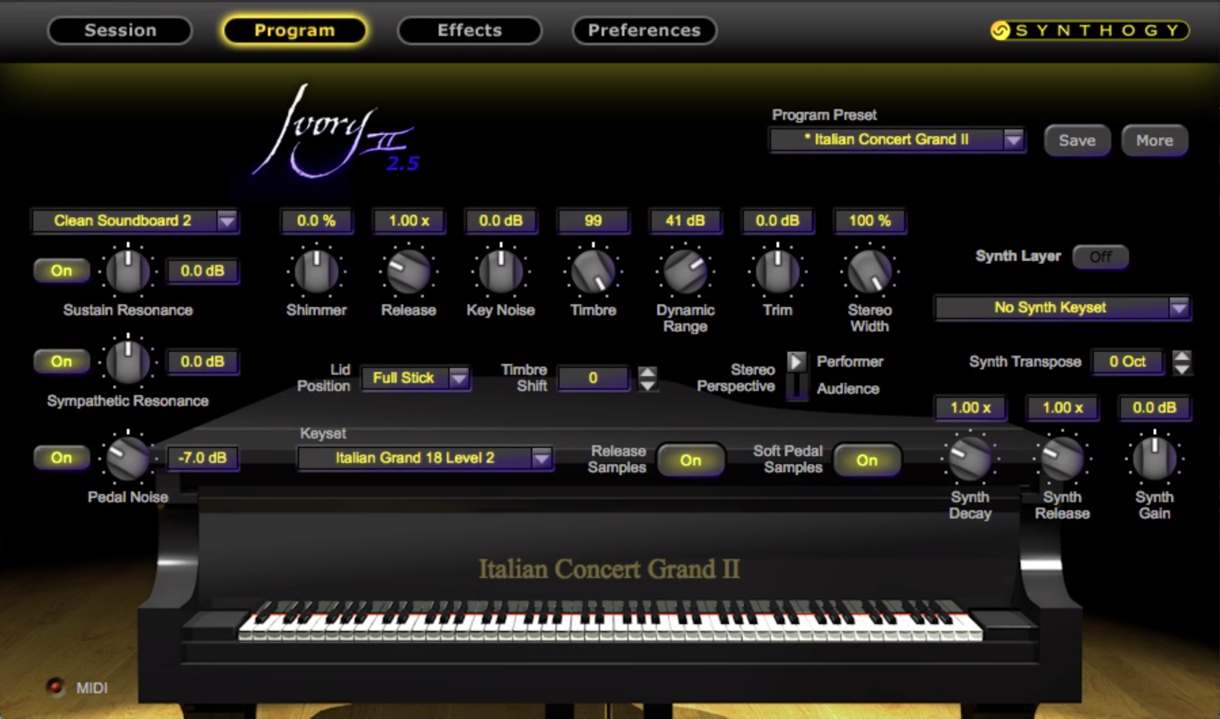Click the Stereo Width knob
This screenshot has height=719, width=1220.
tap(869, 271)
